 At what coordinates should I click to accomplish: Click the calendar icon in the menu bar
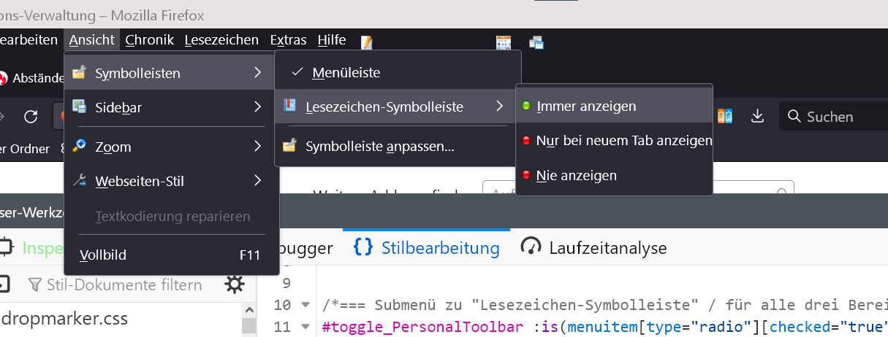pos(504,42)
